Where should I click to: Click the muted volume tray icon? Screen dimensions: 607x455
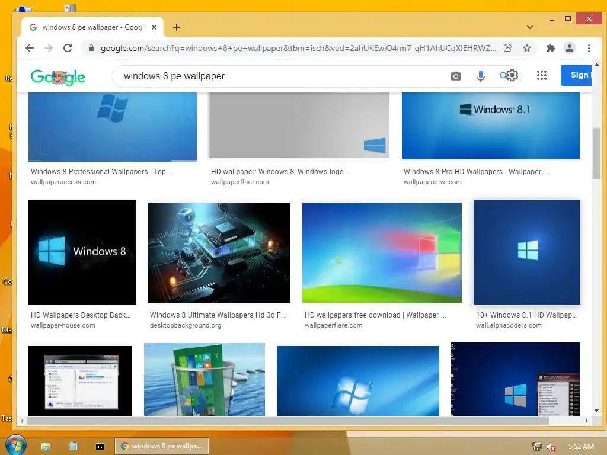click(551, 447)
